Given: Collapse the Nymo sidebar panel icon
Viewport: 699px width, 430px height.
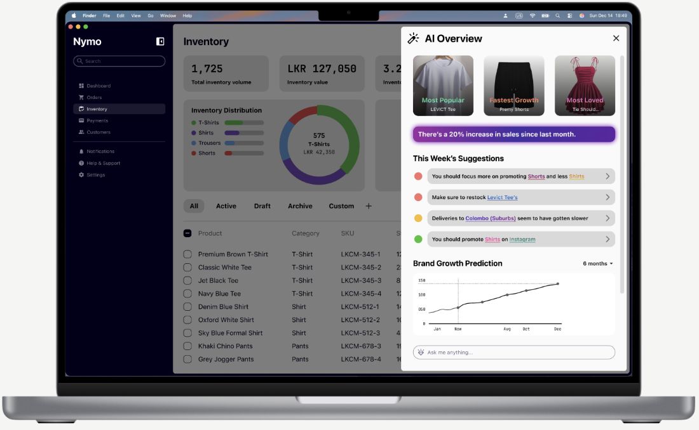Looking at the screenshot, I should point(160,42).
